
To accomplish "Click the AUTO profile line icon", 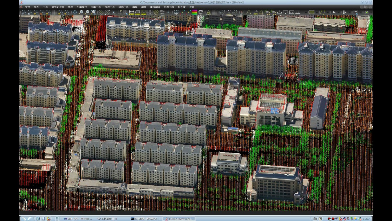I will click(255, 12).
